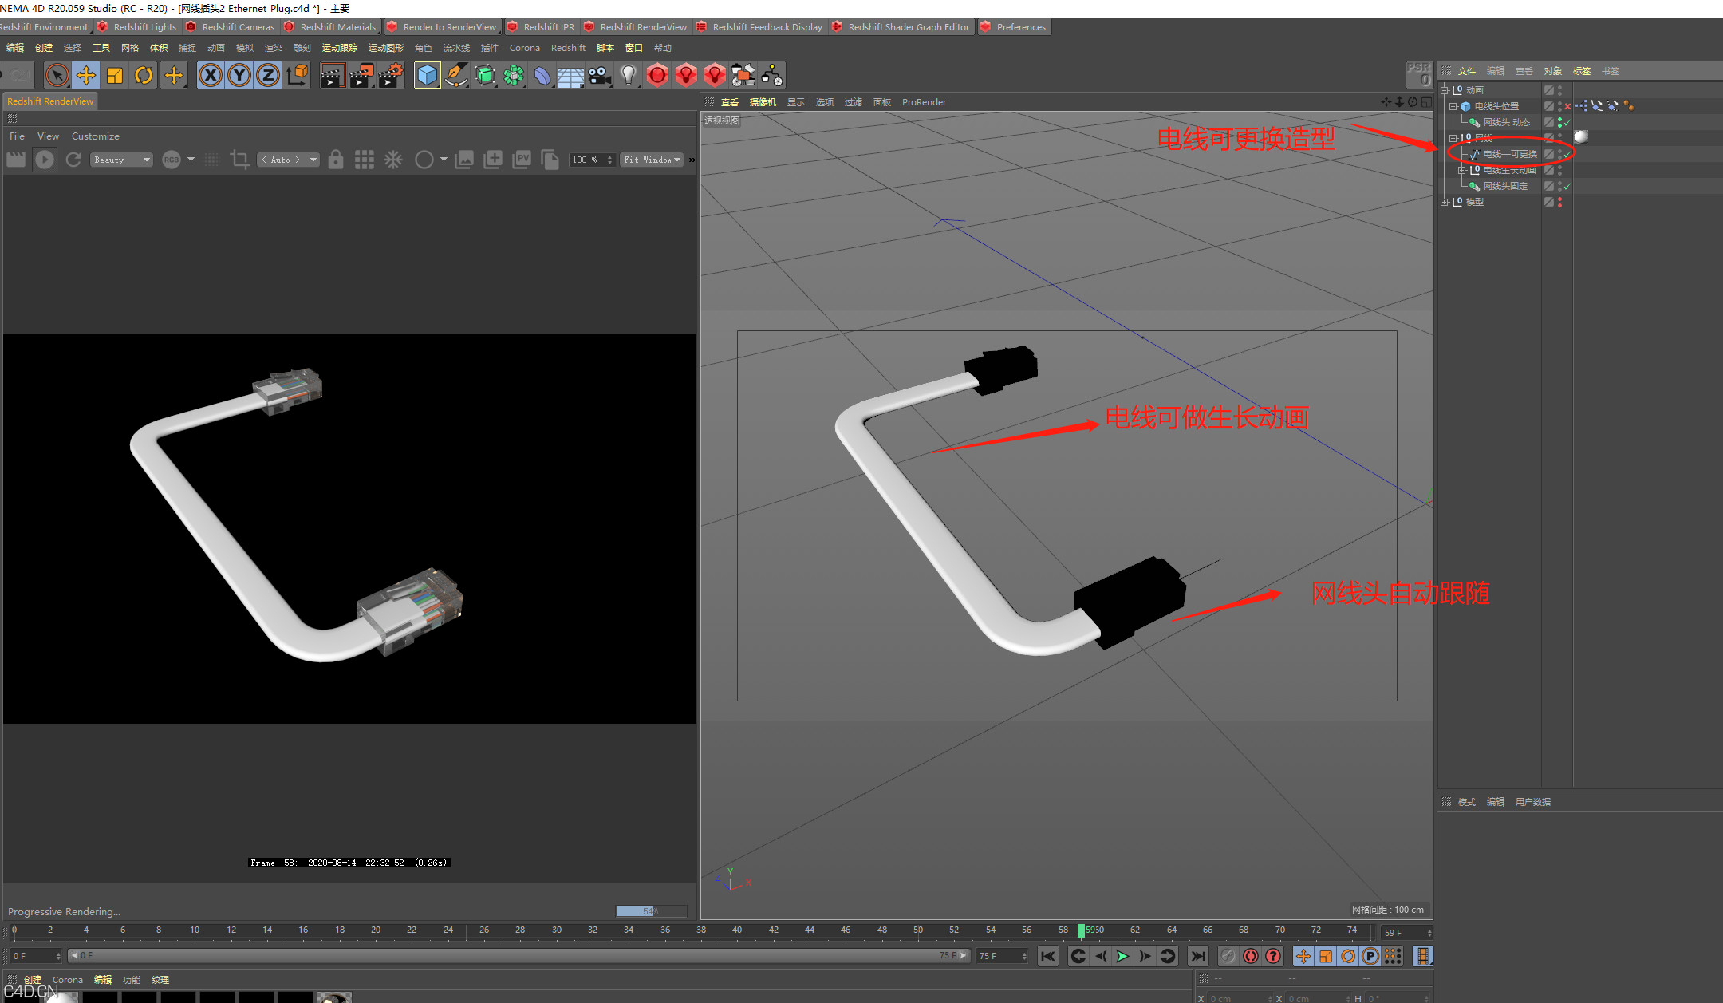The height and width of the screenshot is (1003, 1723).
Task: Expand the 模型 null in object tree
Action: pos(1445,202)
